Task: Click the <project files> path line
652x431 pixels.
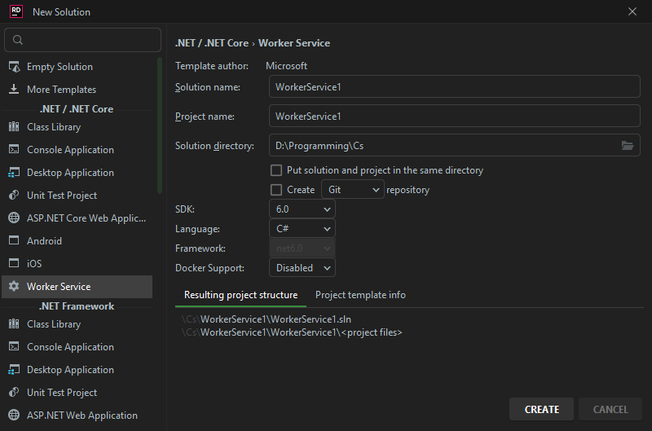Action: pos(292,332)
